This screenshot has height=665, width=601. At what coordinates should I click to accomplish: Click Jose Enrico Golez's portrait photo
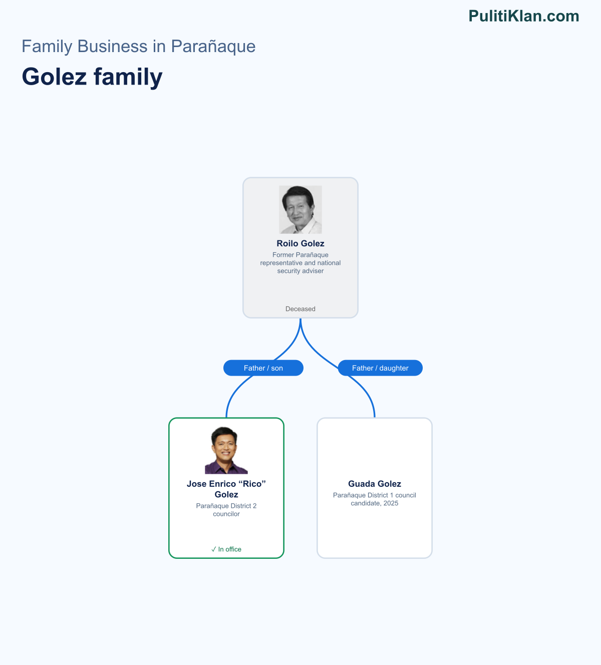(226, 450)
